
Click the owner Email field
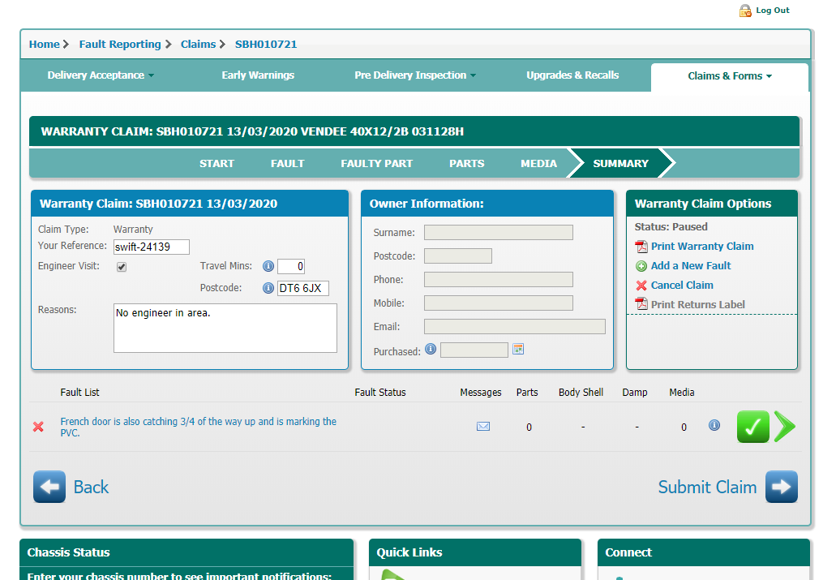pyautogui.click(x=515, y=327)
